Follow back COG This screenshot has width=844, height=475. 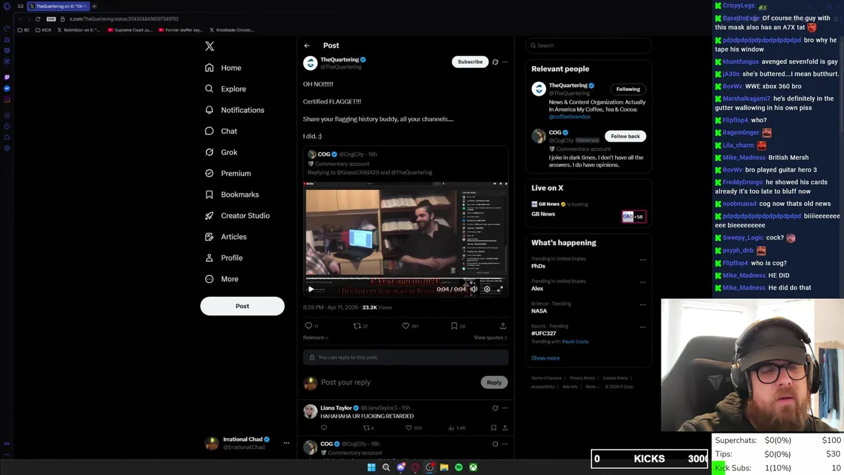click(x=625, y=137)
